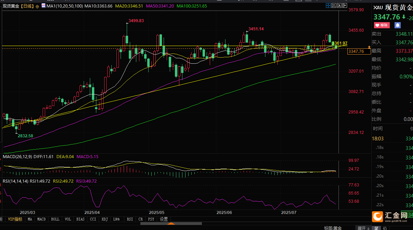Click the first chart layout icon at top right
This screenshot has height=230, width=413.
pos(328,5)
